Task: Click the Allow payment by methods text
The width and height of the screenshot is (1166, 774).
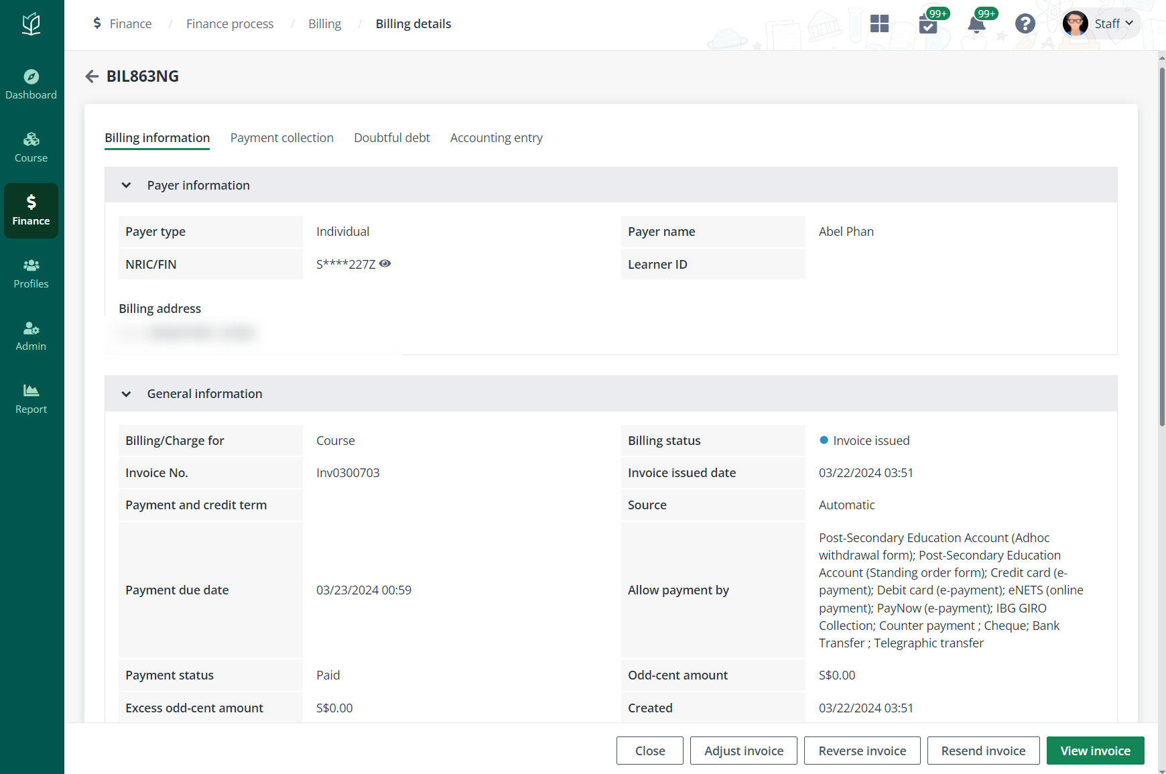Action: (x=951, y=590)
